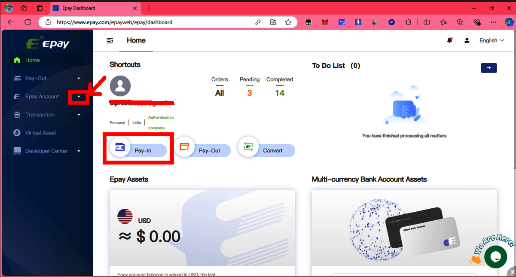Screen dimensions: 516x277
Task: Click the notification bell icon
Action: coord(449,40)
